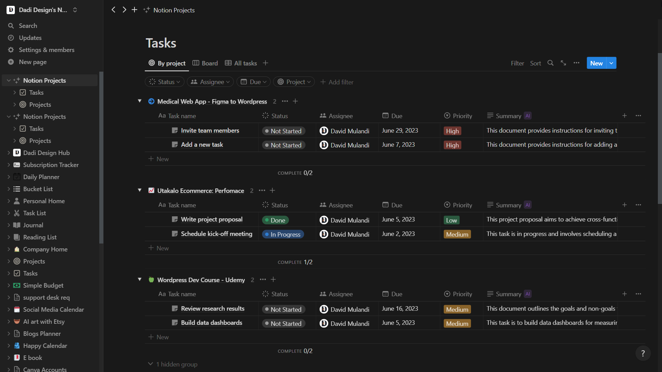This screenshot has height=372, width=662.
Task: Open database options three-dot menu
Action: (x=576, y=63)
